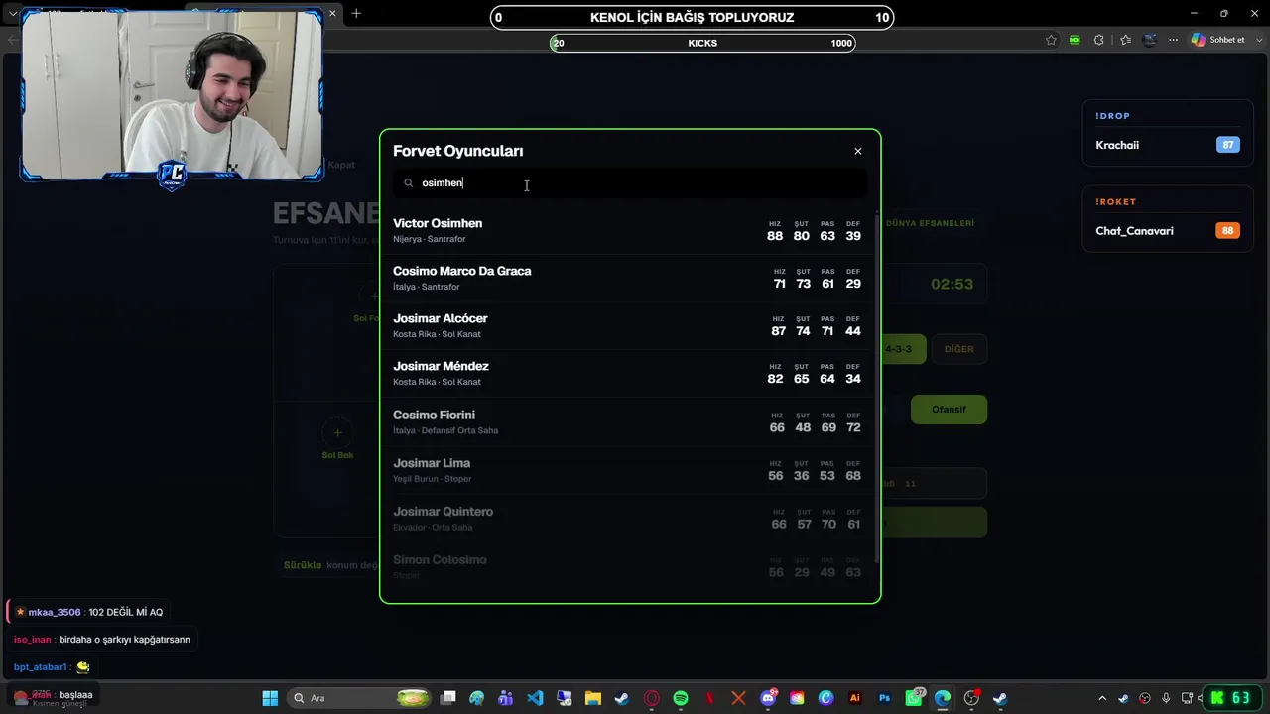Pick Simon Colosimo from results

[628, 566]
